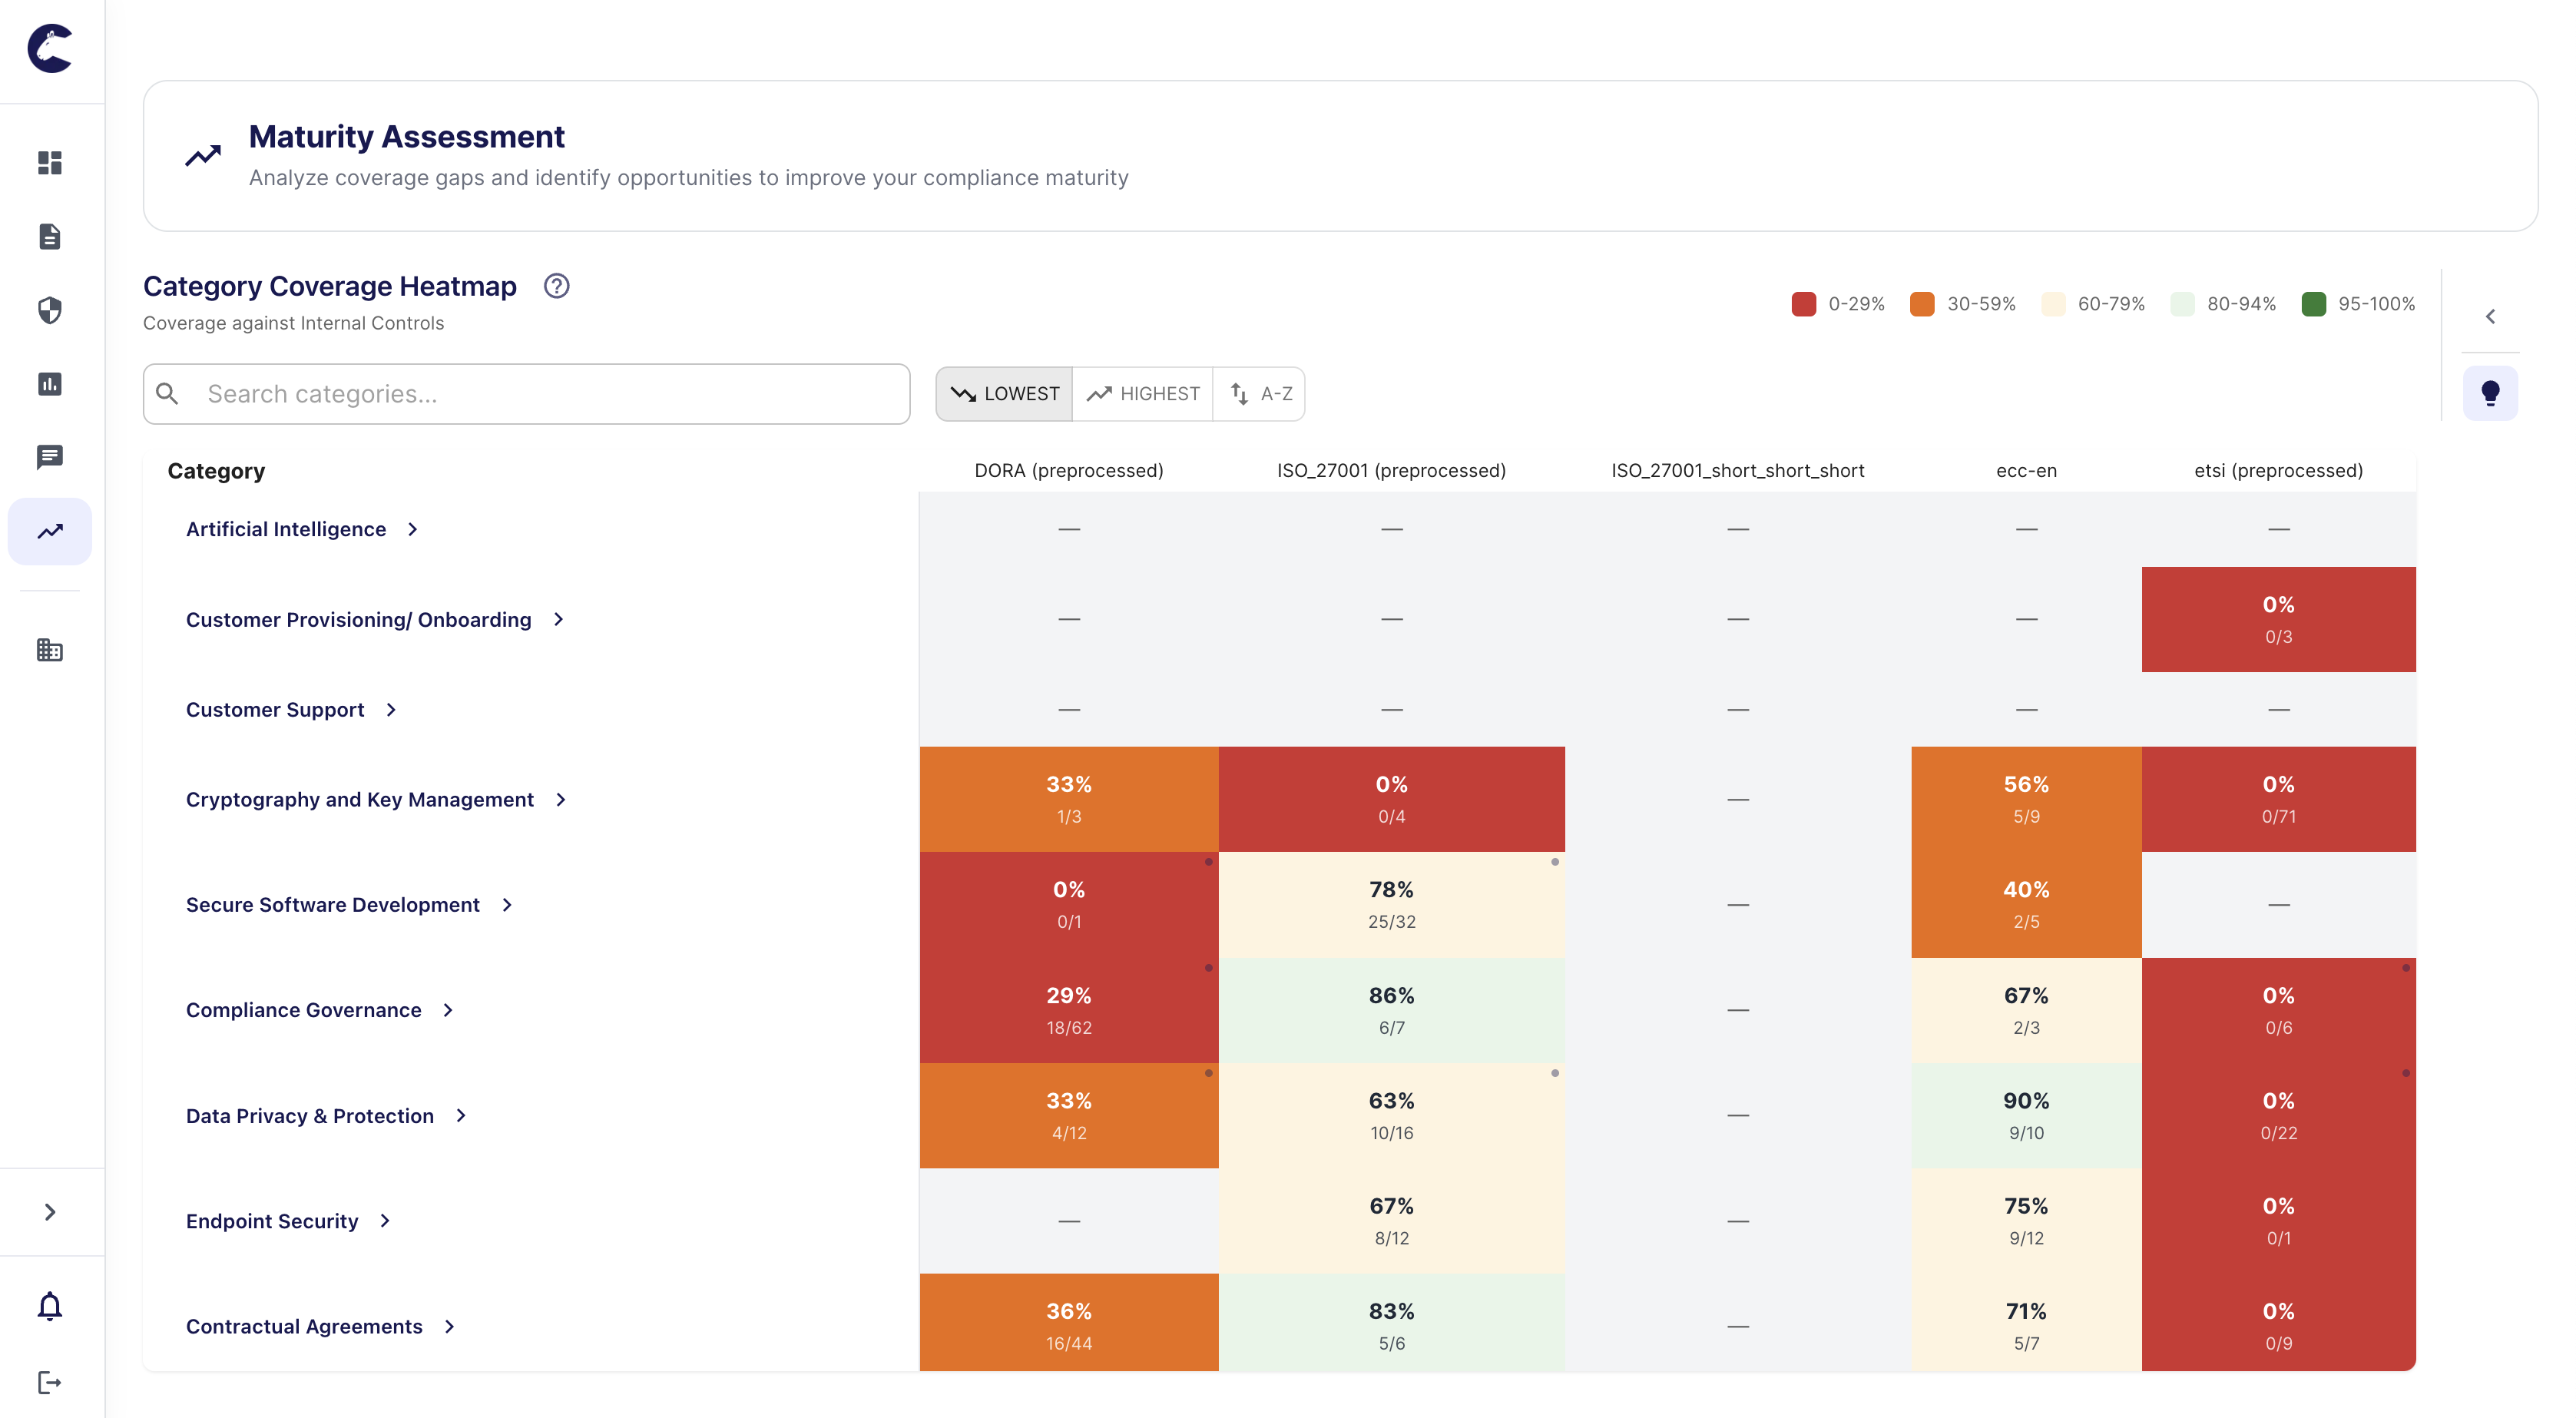The image size is (2576, 1418).
Task: Focus the Search categories input field
Action: 550,394
